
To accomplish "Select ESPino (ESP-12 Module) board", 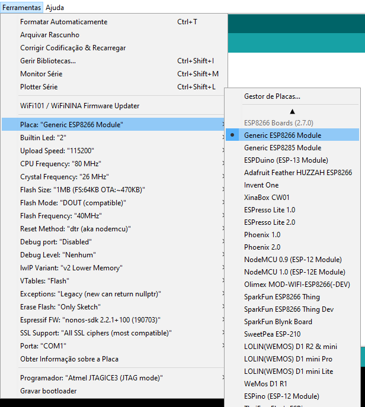I will (x=293, y=396).
